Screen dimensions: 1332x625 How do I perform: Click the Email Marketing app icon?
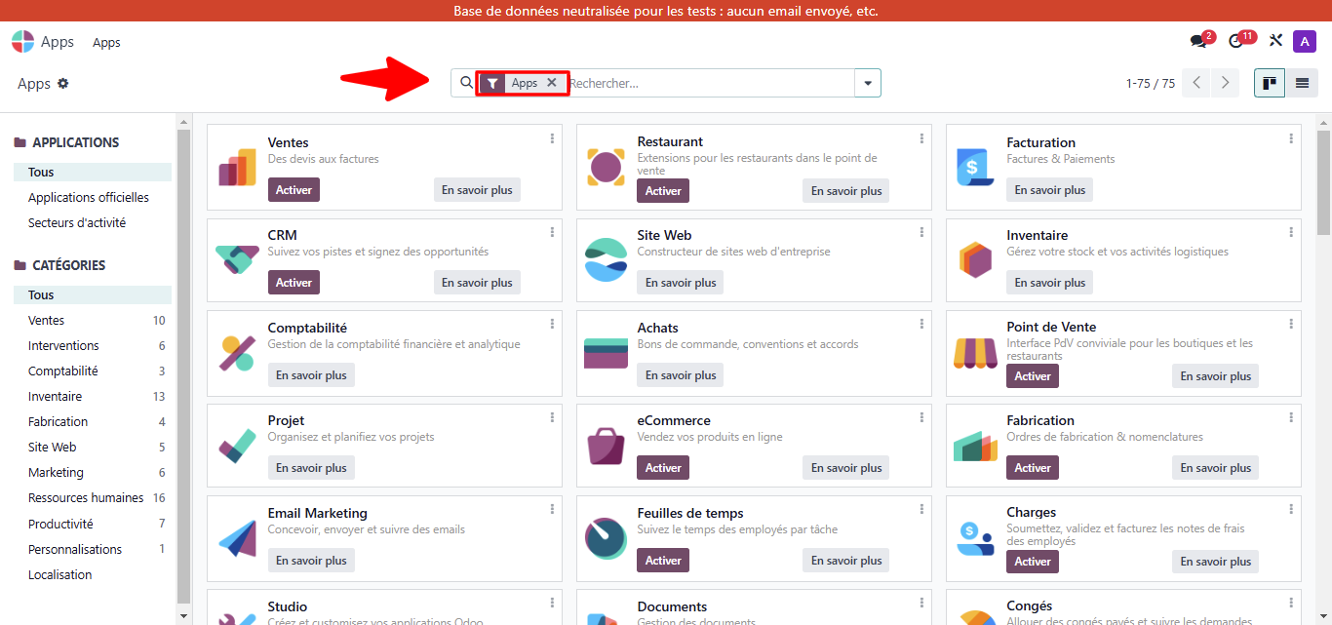tap(237, 537)
